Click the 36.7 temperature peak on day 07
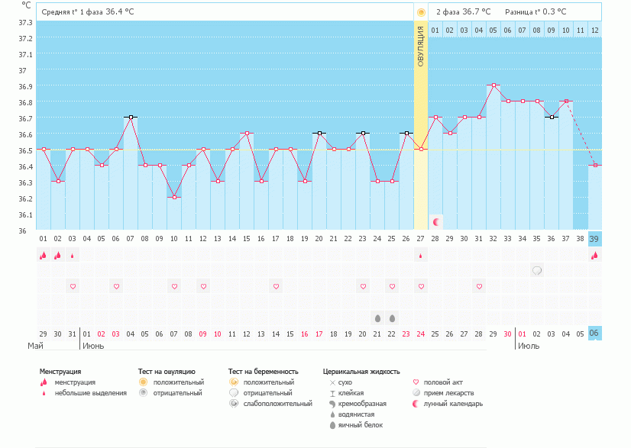This screenshot has height=448, width=631. pyautogui.click(x=131, y=118)
